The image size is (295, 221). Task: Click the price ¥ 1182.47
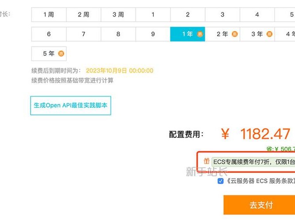click(256, 134)
